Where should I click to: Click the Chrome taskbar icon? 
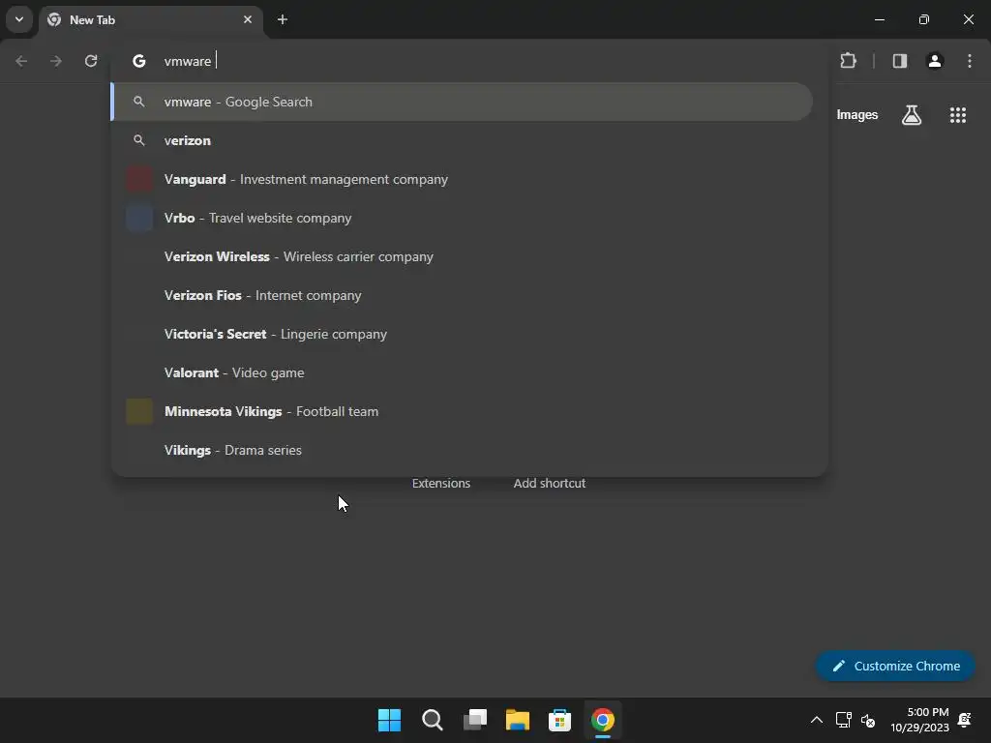603,720
